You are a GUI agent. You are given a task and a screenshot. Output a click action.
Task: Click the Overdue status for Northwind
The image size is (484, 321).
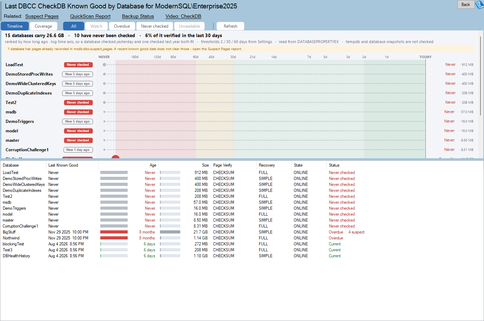tap(336, 238)
